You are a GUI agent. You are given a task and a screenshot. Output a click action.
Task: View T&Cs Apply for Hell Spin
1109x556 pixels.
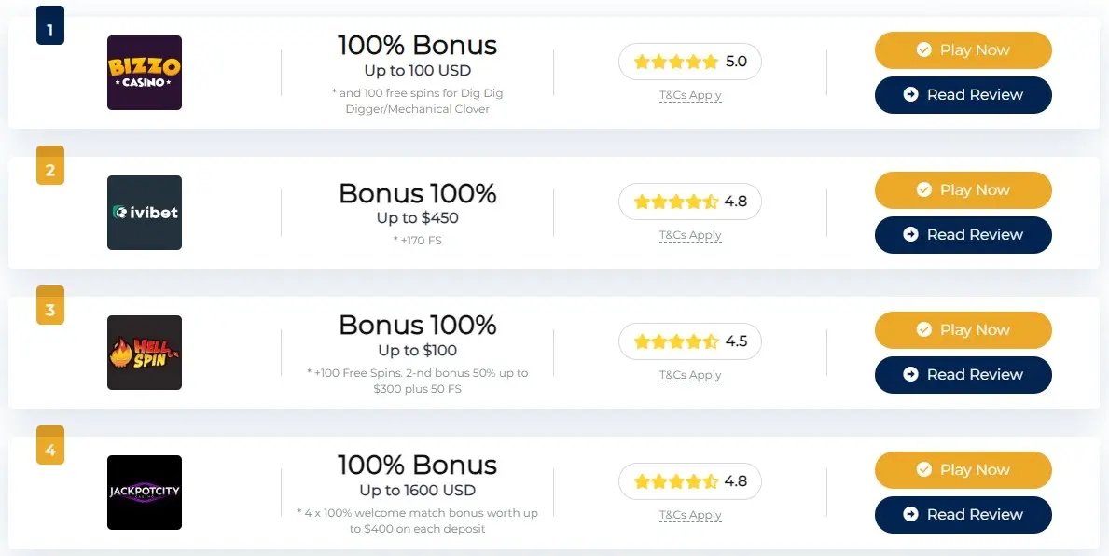[690, 375]
